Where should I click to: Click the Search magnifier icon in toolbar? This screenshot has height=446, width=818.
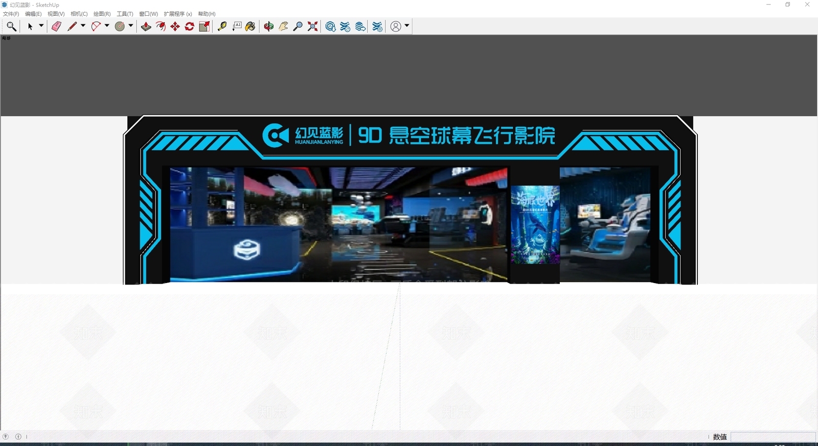point(11,27)
